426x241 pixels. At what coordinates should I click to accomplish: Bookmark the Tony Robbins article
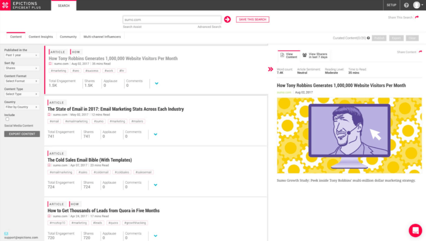[50, 64]
